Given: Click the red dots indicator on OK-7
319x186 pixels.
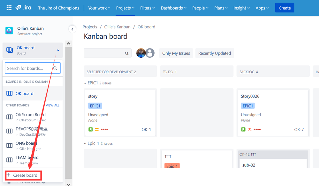Looking at the screenshot, I should 257,129.
